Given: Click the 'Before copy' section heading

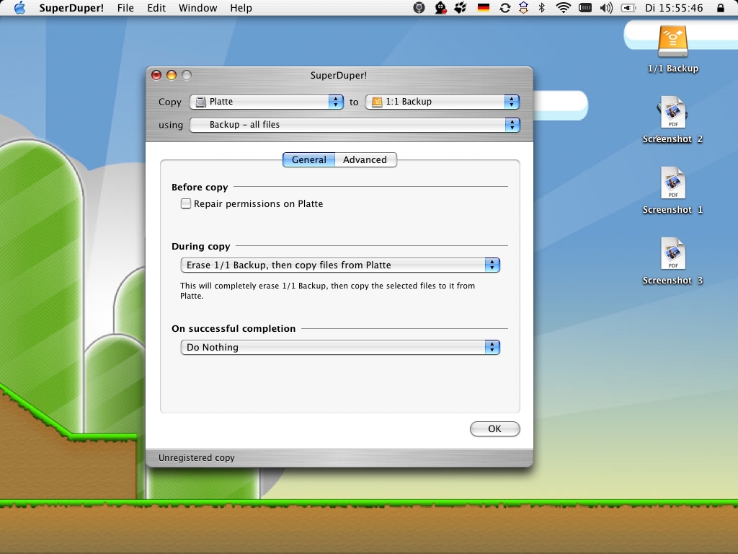Looking at the screenshot, I should click(x=200, y=187).
